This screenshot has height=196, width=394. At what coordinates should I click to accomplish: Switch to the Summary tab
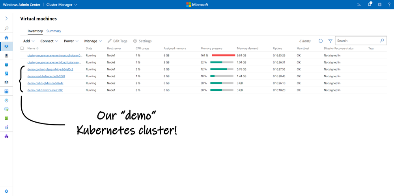point(54,31)
